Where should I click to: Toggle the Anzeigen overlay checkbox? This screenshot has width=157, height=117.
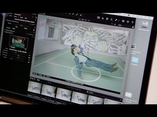tap(10, 47)
